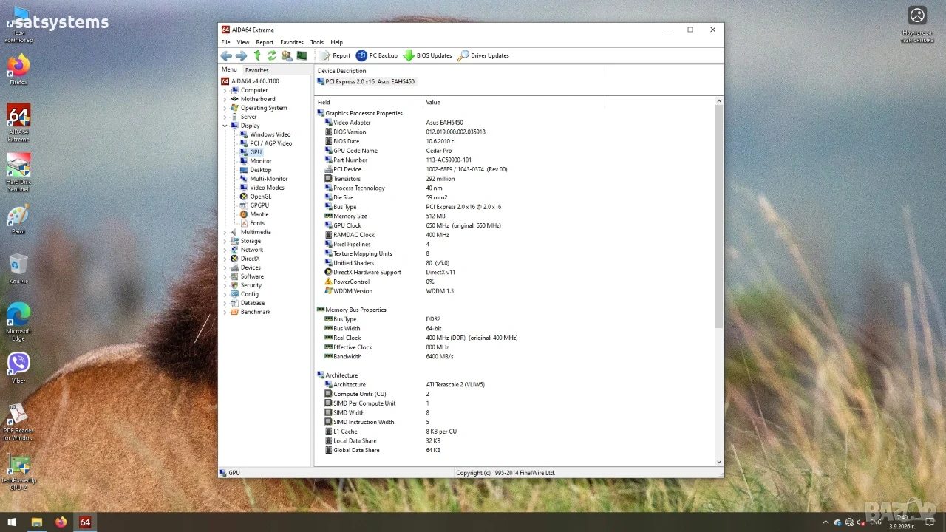The width and height of the screenshot is (946, 532).
Task: Expand the Storage tree node
Action: pos(225,241)
